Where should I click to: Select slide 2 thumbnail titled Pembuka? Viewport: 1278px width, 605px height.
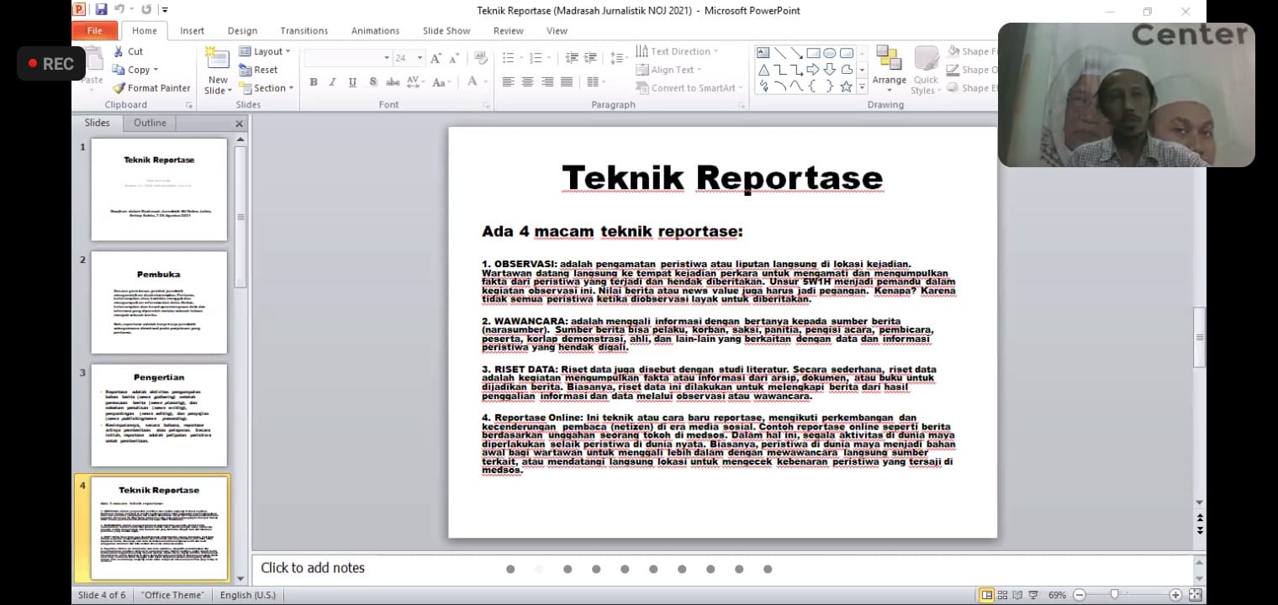pyautogui.click(x=159, y=302)
